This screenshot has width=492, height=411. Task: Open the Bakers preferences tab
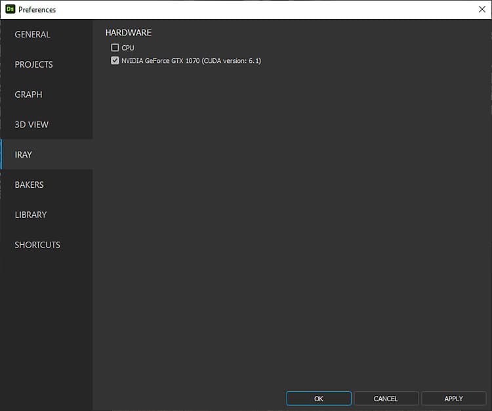(x=47, y=184)
